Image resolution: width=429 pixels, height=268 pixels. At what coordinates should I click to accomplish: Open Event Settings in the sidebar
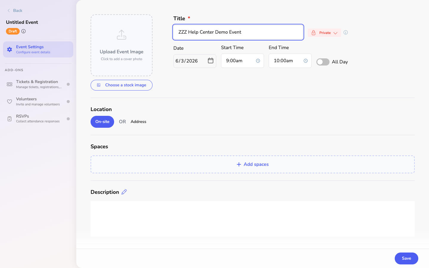coord(38,49)
